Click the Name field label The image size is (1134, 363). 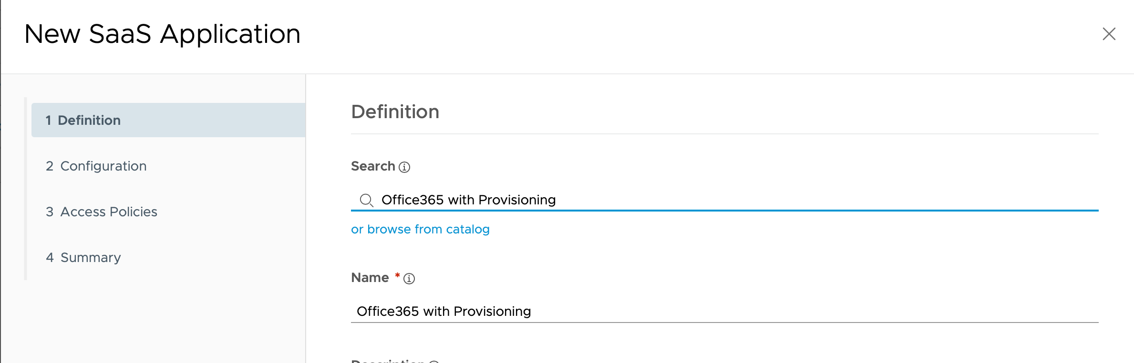pos(370,278)
